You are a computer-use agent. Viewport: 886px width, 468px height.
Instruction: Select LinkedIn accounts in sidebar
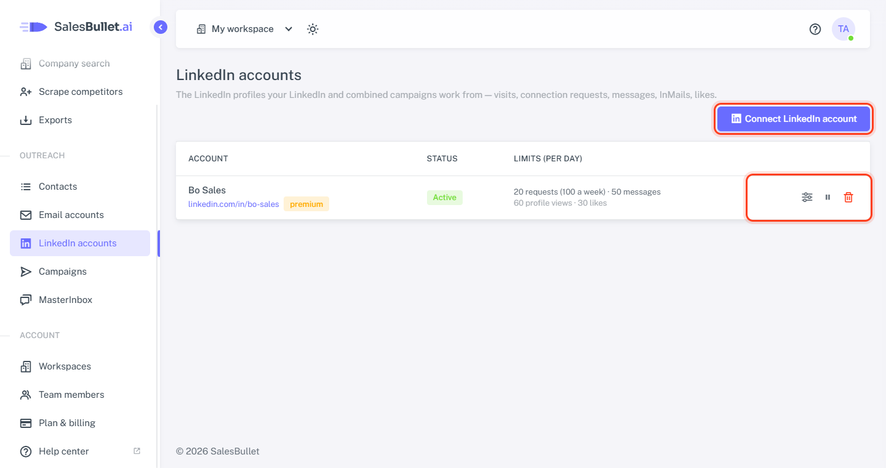(80, 243)
